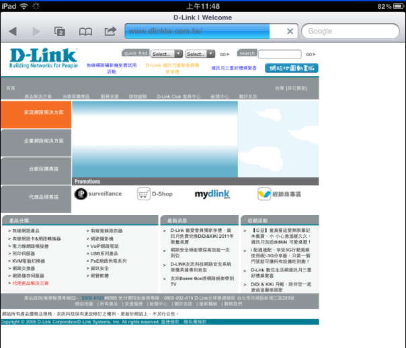
Task: Click the [其它國家] country link
Action: click(296, 88)
